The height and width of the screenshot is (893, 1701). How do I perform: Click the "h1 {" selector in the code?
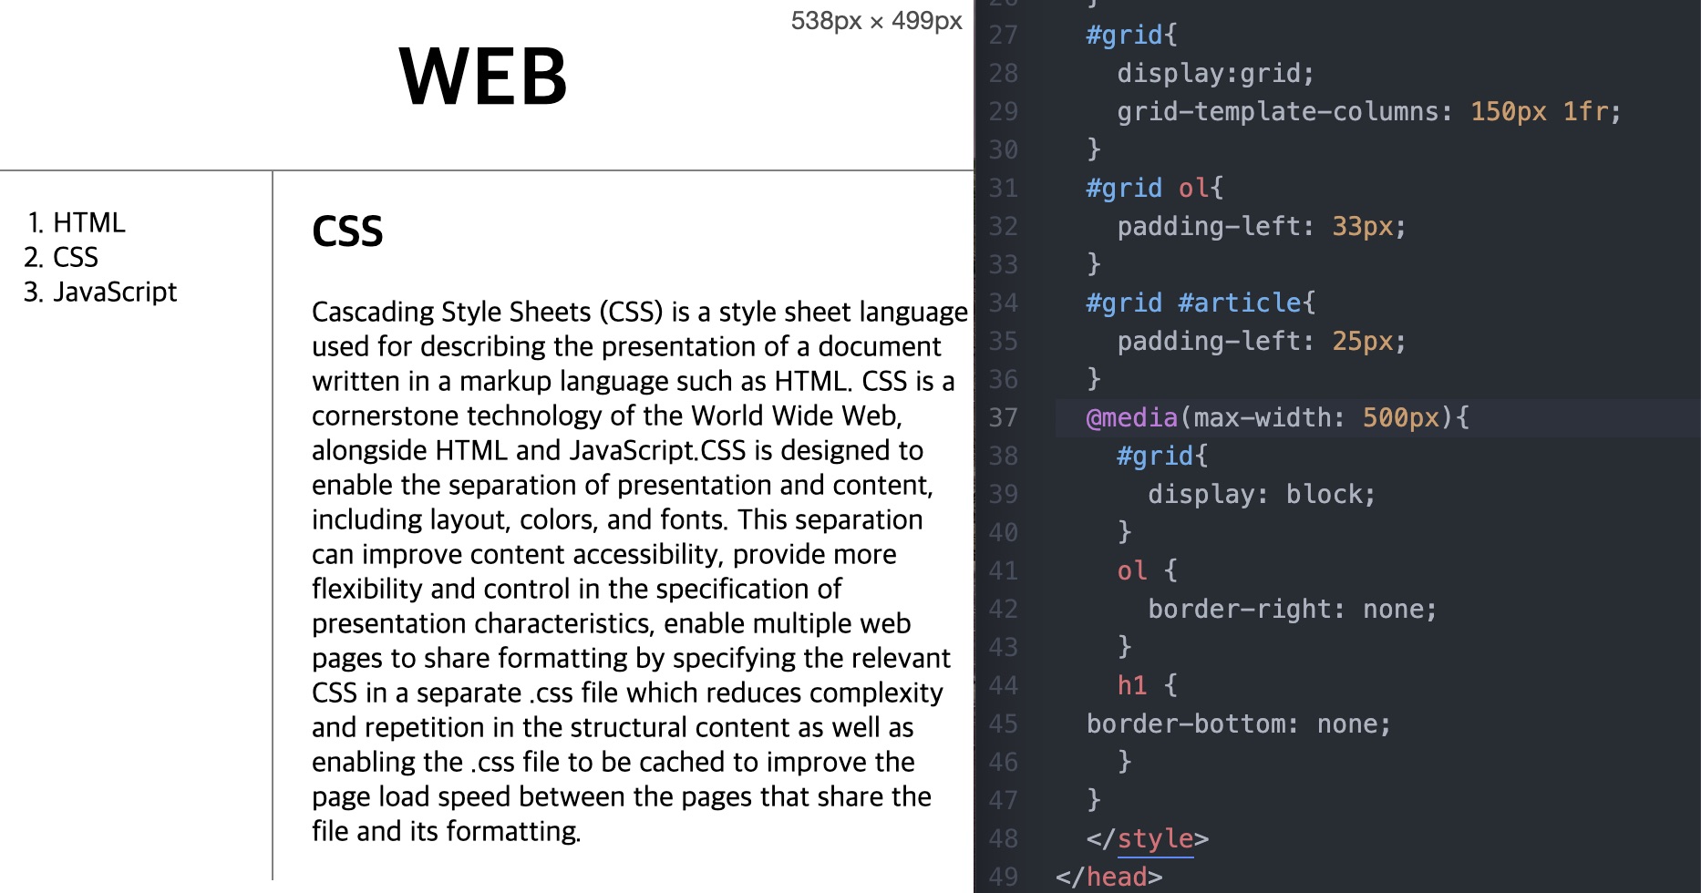pos(1148,685)
